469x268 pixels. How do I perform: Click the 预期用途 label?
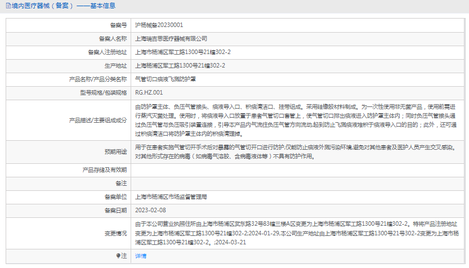116,152
